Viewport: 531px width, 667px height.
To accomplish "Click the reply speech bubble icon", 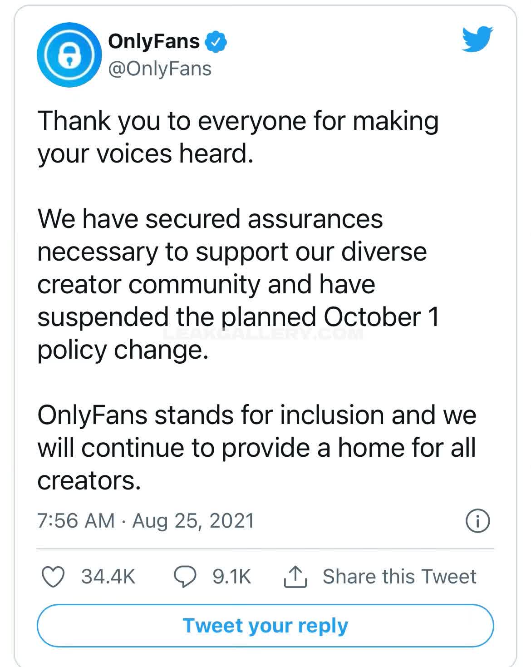I will [x=185, y=577].
